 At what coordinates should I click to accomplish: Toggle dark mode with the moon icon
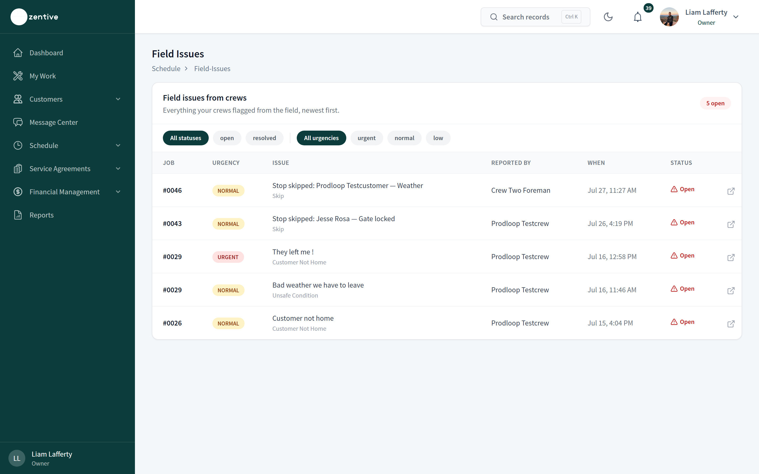pyautogui.click(x=608, y=17)
